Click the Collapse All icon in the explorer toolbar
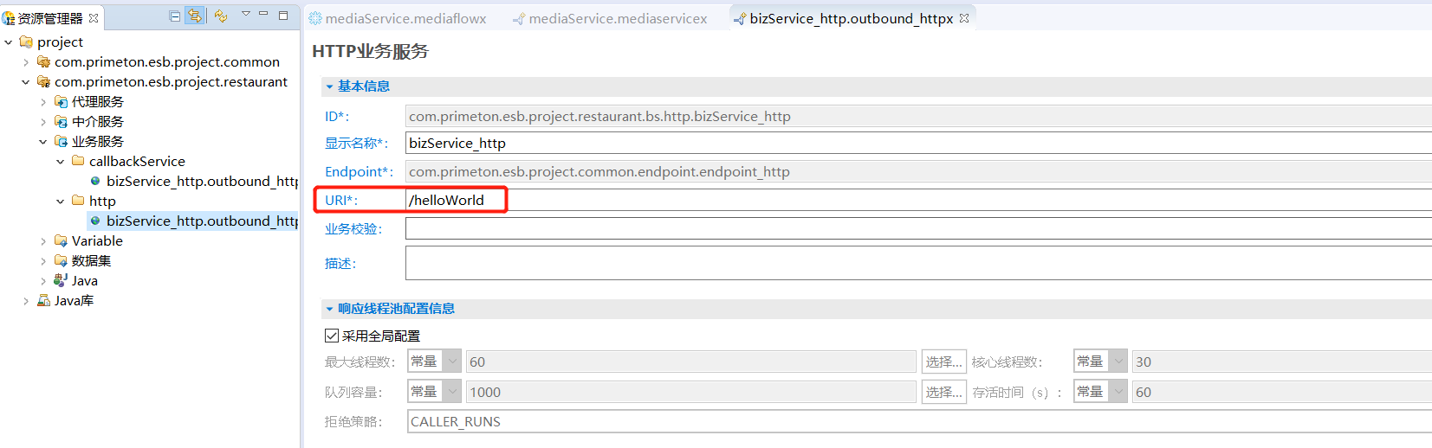The height and width of the screenshot is (448, 1432). pyautogui.click(x=175, y=16)
